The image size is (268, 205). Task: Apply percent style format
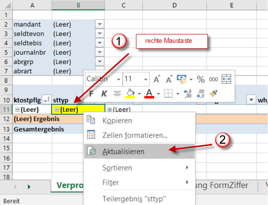point(201,79)
